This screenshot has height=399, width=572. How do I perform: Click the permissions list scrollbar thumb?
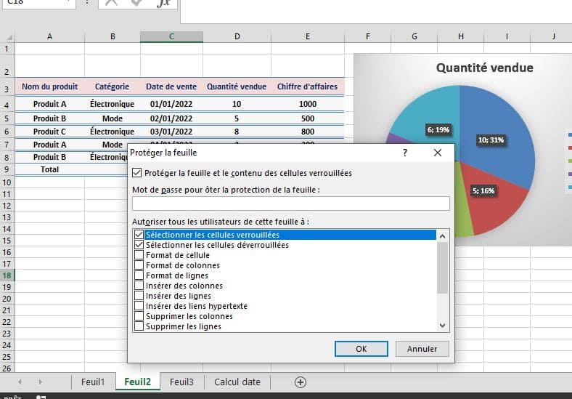(443, 267)
